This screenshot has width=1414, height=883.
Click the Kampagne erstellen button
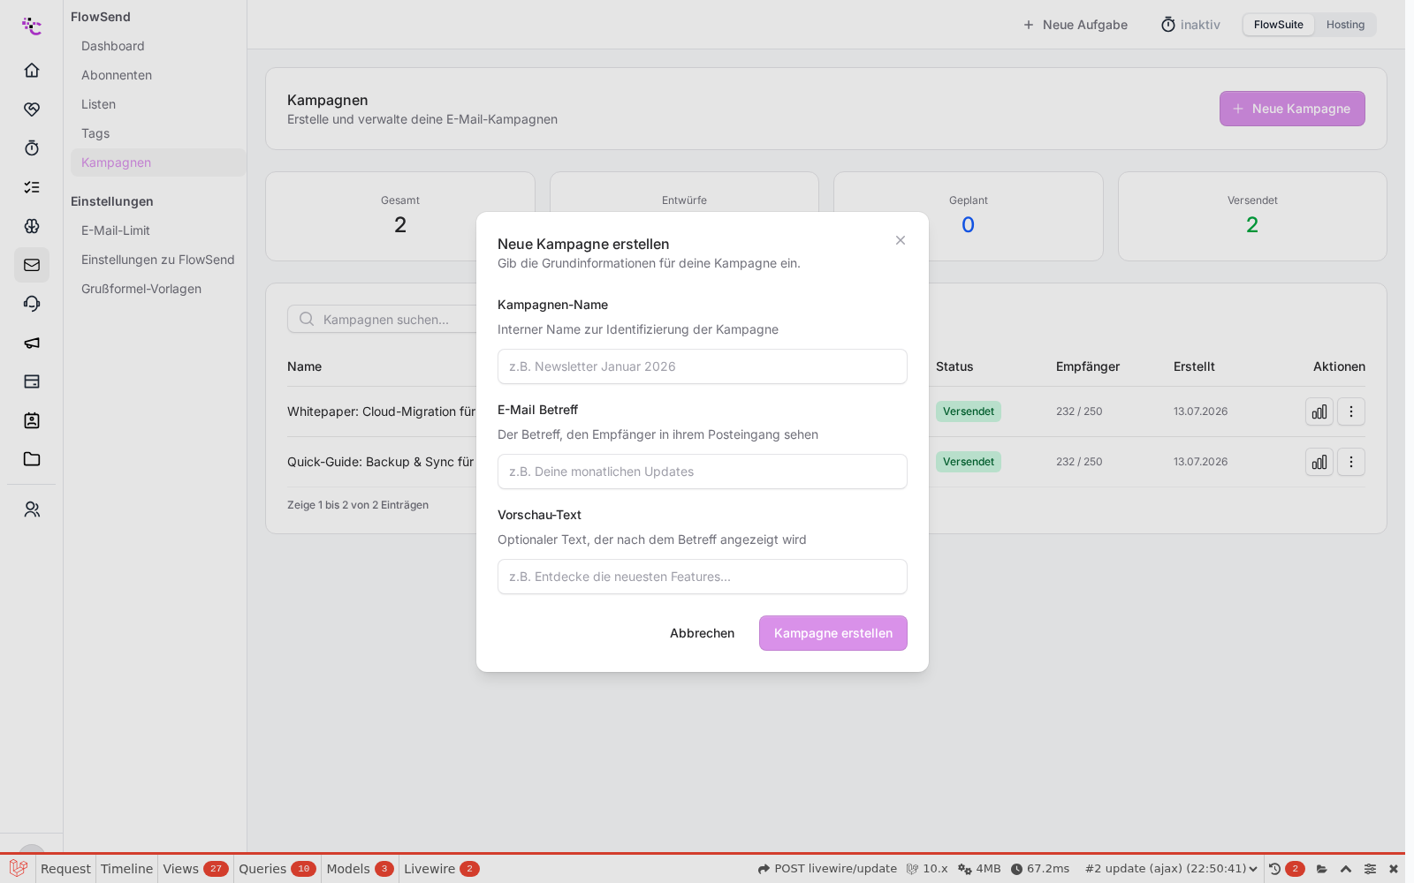(x=833, y=633)
